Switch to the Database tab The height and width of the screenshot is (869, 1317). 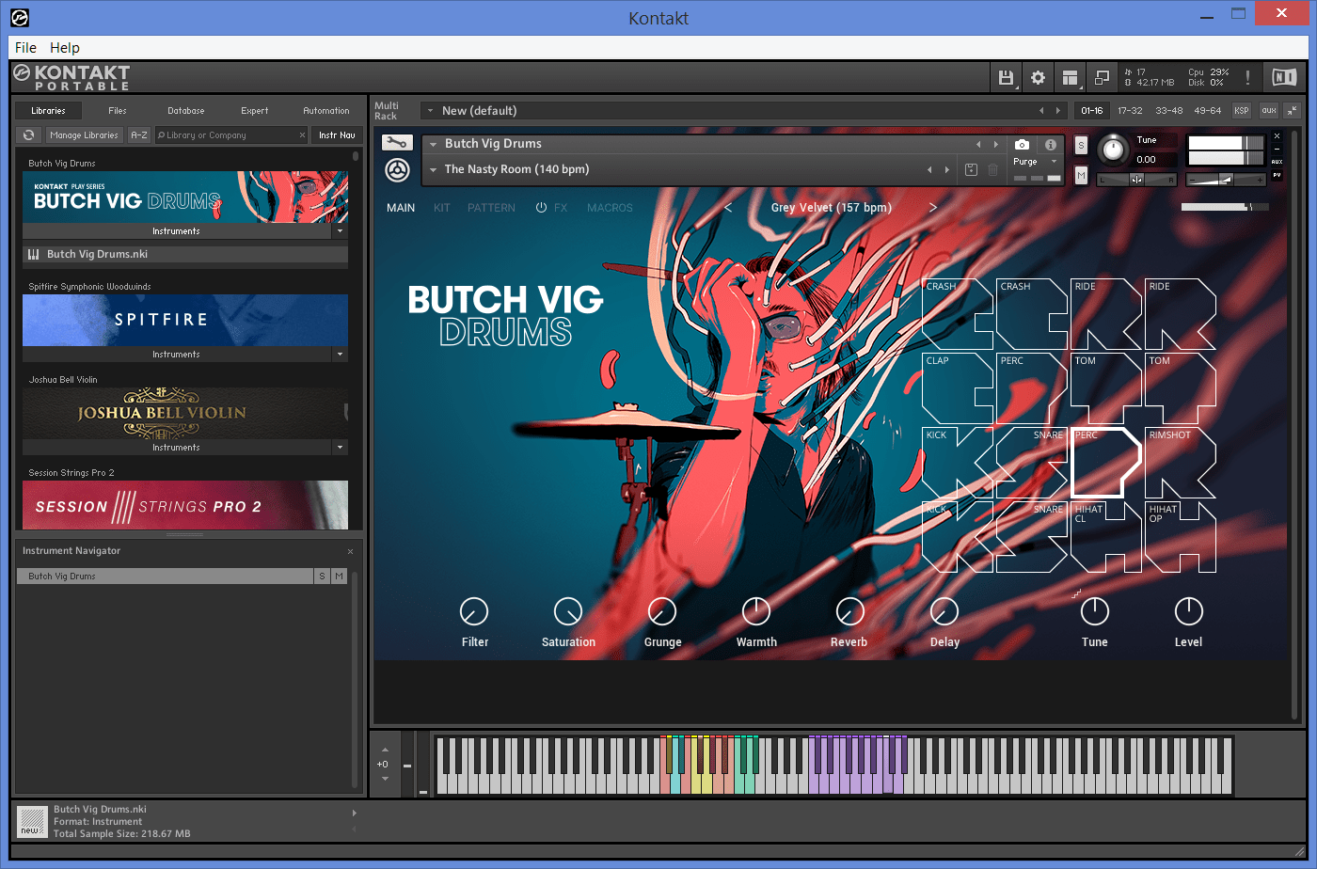pos(186,111)
